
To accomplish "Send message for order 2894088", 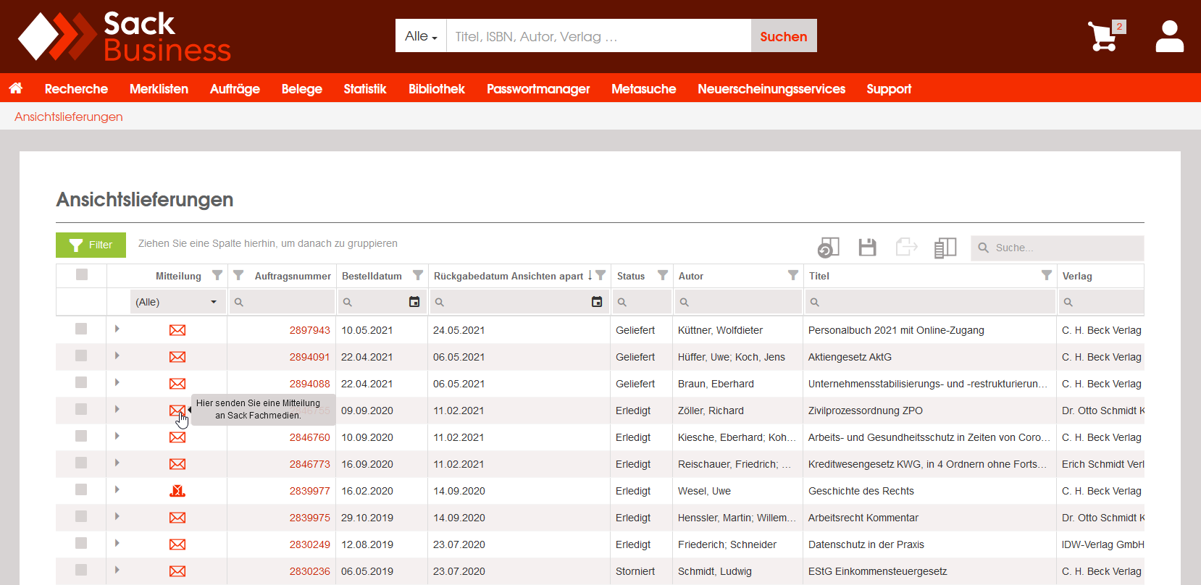I will pyautogui.click(x=177, y=384).
